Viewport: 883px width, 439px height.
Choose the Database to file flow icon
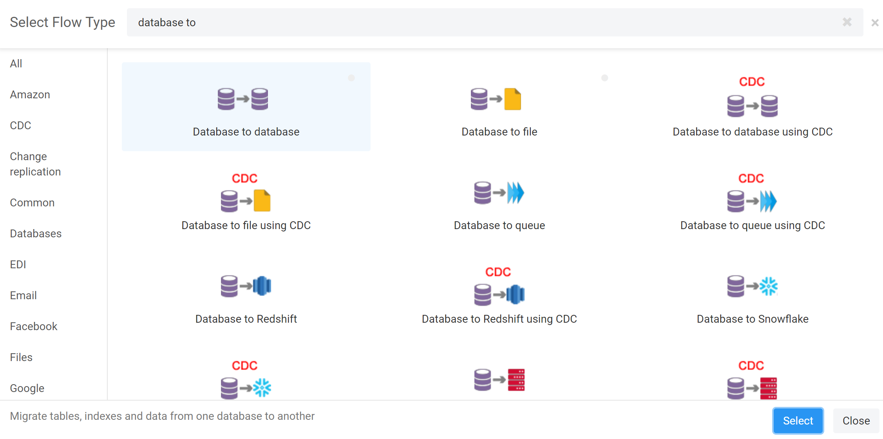(496, 99)
